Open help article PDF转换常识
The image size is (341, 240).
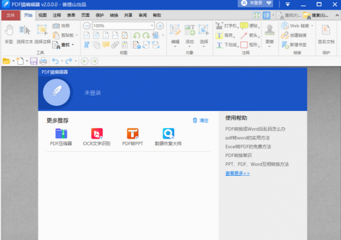(x=238, y=155)
